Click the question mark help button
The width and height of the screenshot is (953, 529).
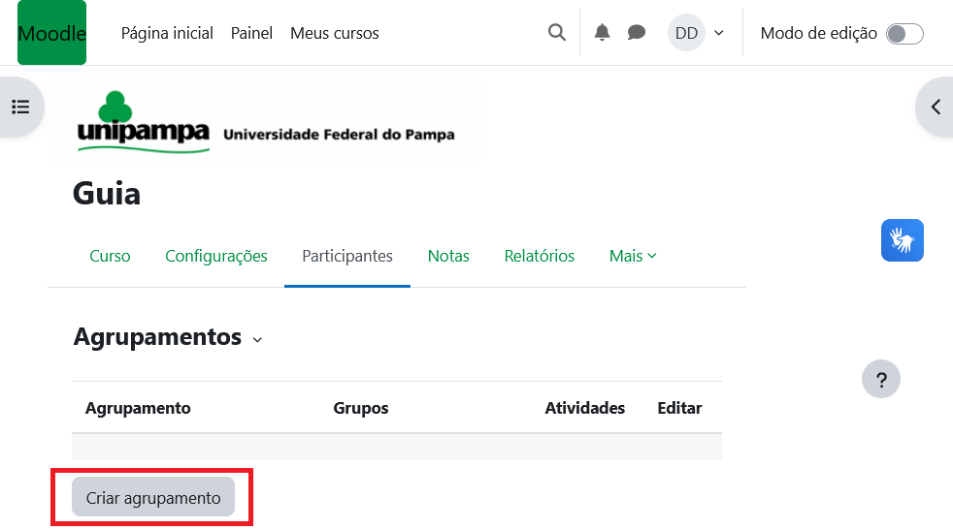click(x=881, y=379)
